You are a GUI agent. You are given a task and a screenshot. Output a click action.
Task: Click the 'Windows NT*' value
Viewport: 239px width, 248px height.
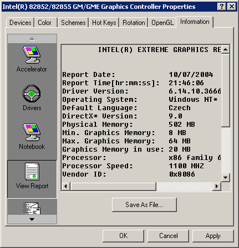pos(193,100)
